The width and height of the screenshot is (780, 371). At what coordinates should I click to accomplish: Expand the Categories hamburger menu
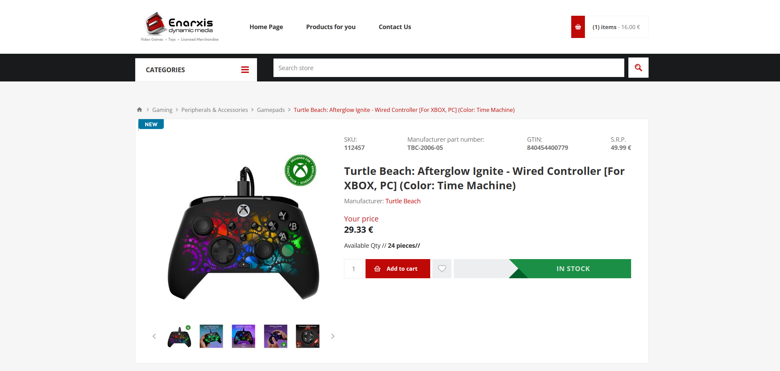tap(245, 70)
